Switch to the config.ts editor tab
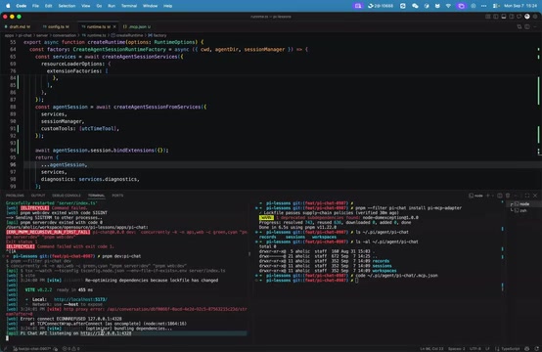The height and width of the screenshot is (352, 542). 56,26
